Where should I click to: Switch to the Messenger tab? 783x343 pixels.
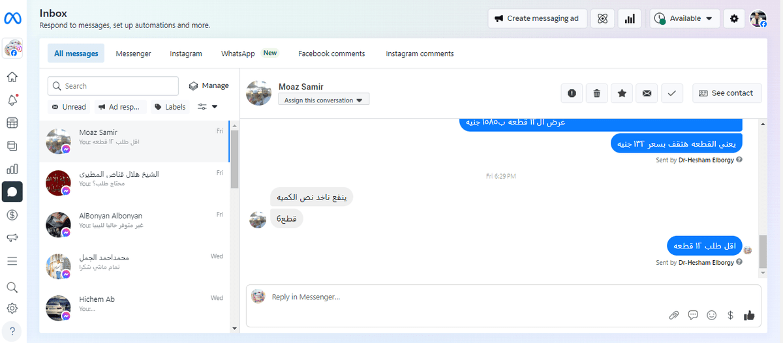(134, 53)
